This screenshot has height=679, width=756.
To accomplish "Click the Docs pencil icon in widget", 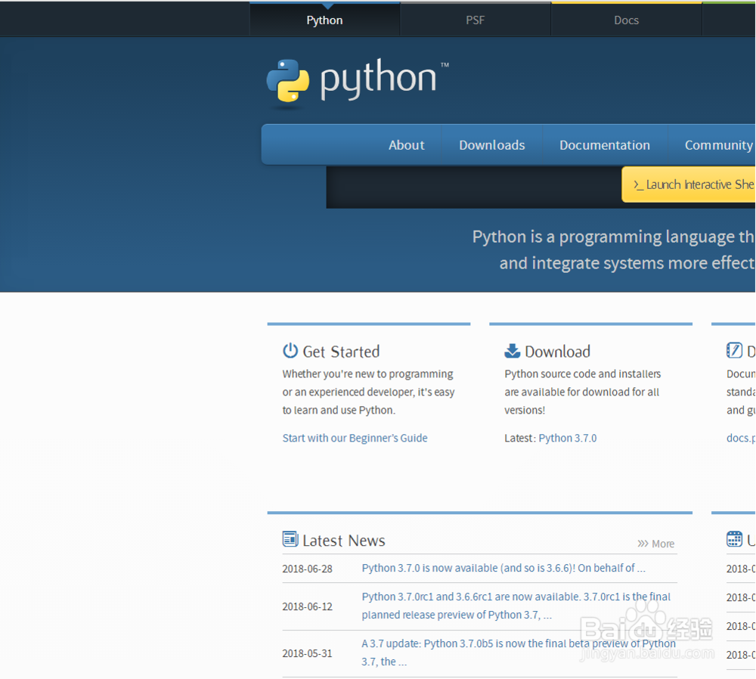I will (x=734, y=350).
